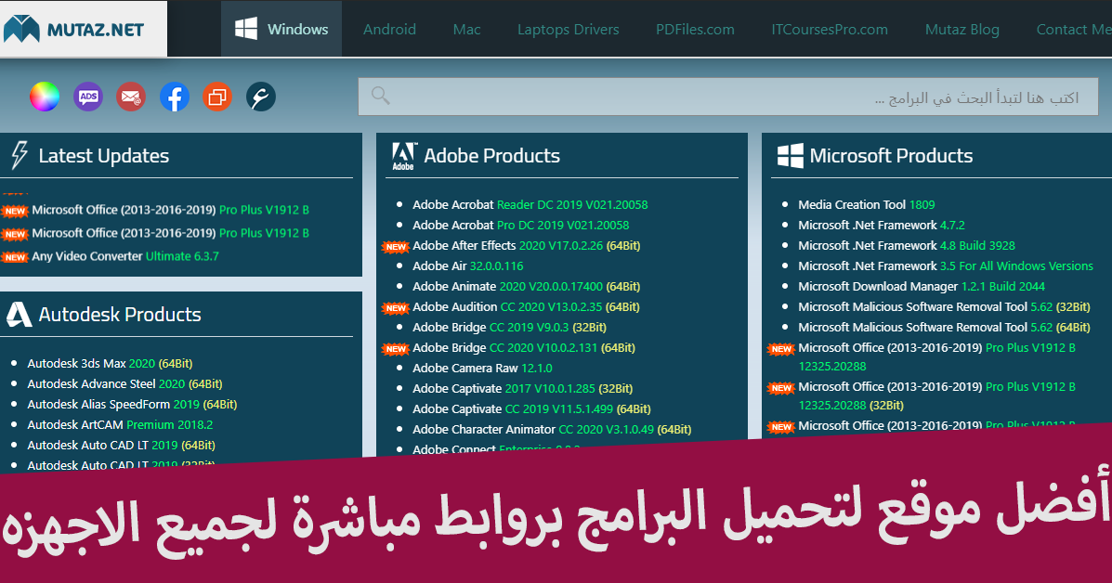
Task: Open the rainbow color wheel icon
Action: click(44, 97)
